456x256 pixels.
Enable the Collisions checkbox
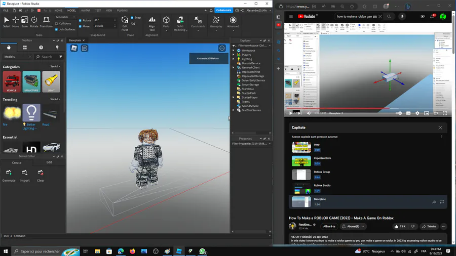point(57,24)
